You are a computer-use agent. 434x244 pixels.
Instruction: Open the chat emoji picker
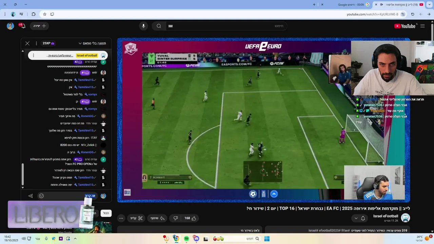(41, 196)
